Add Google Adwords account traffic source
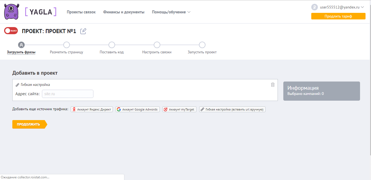Screen dimensions: 371x180 (138, 109)
